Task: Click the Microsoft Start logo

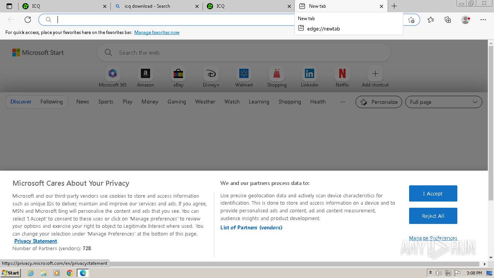Action: pyautogui.click(x=38, y=53)
